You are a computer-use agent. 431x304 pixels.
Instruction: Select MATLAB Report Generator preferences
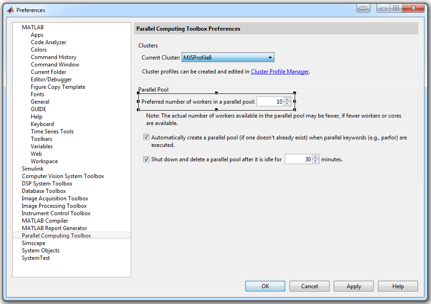click(x=54, y=228)
